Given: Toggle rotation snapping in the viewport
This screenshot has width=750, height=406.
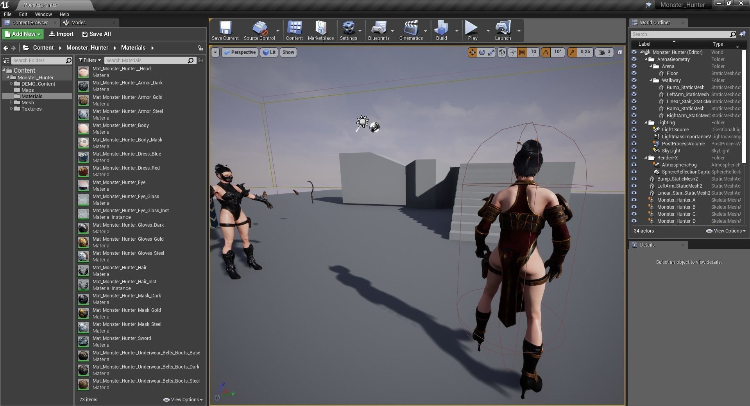Looking at the screenshot, I should [546, 52].
